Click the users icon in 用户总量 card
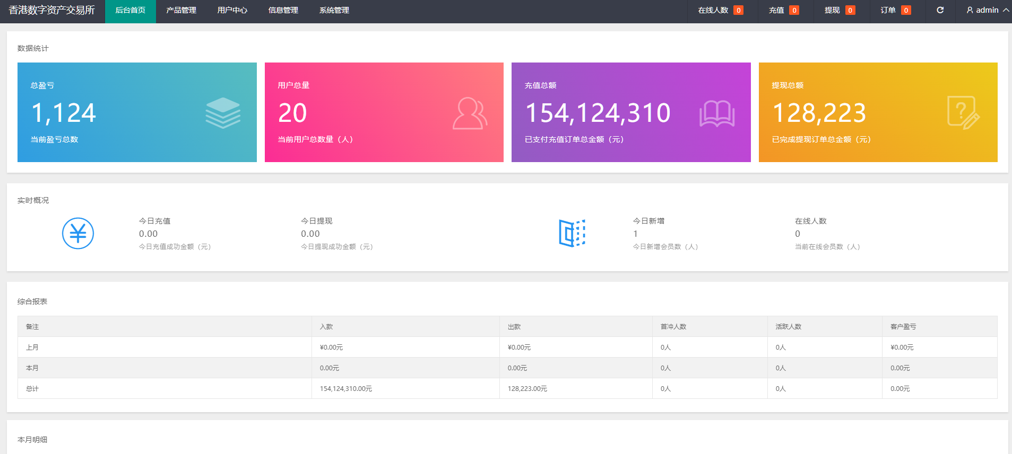The image size is (1012, 454). coord(470,113)
